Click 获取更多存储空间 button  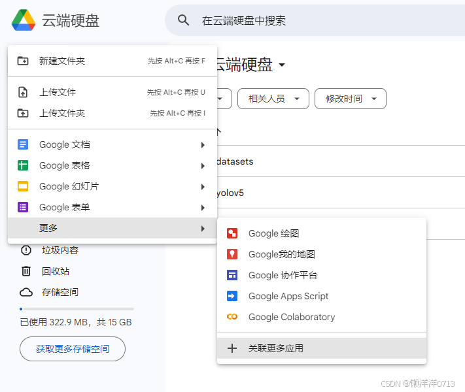[73, 349]
